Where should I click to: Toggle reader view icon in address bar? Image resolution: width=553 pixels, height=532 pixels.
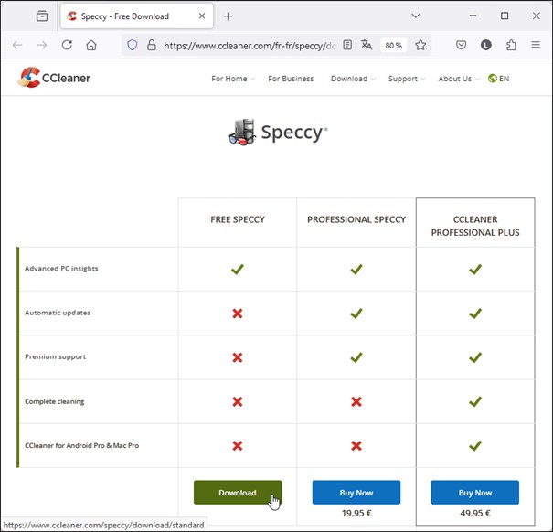347,45
